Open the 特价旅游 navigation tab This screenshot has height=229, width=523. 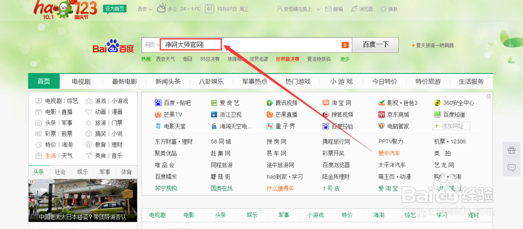pos(428,82)
